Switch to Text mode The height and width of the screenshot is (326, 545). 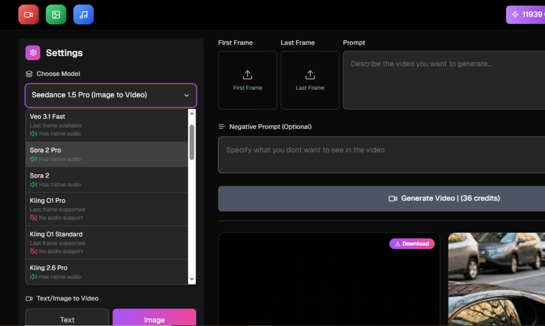coord(67,320)
